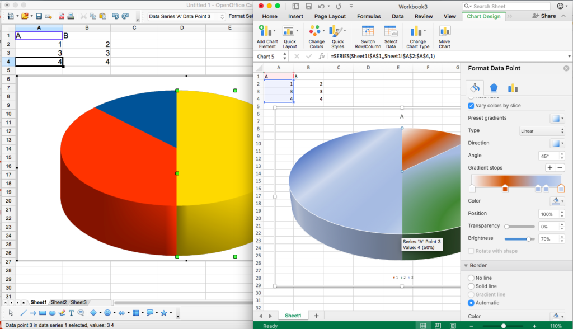This screenshot has width=573, height=329.
Task: Click the Share button
Action: 544,16
